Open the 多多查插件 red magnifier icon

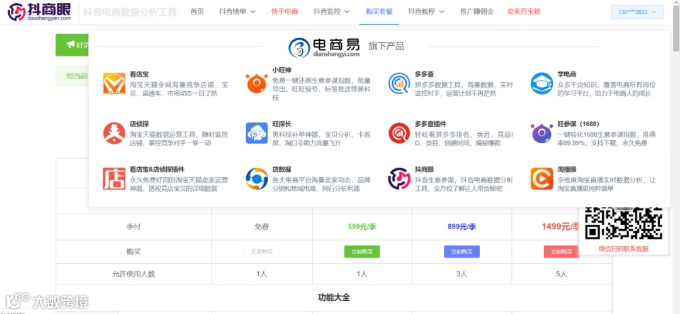tap(399, 133)
